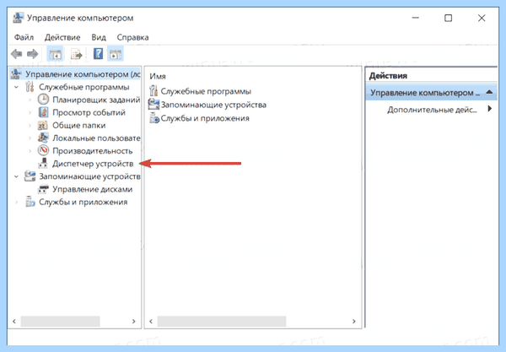This screenshot has width=506, height=352.
Task: Select Управление дисками in the tree
Action: [x=92, y=189]
